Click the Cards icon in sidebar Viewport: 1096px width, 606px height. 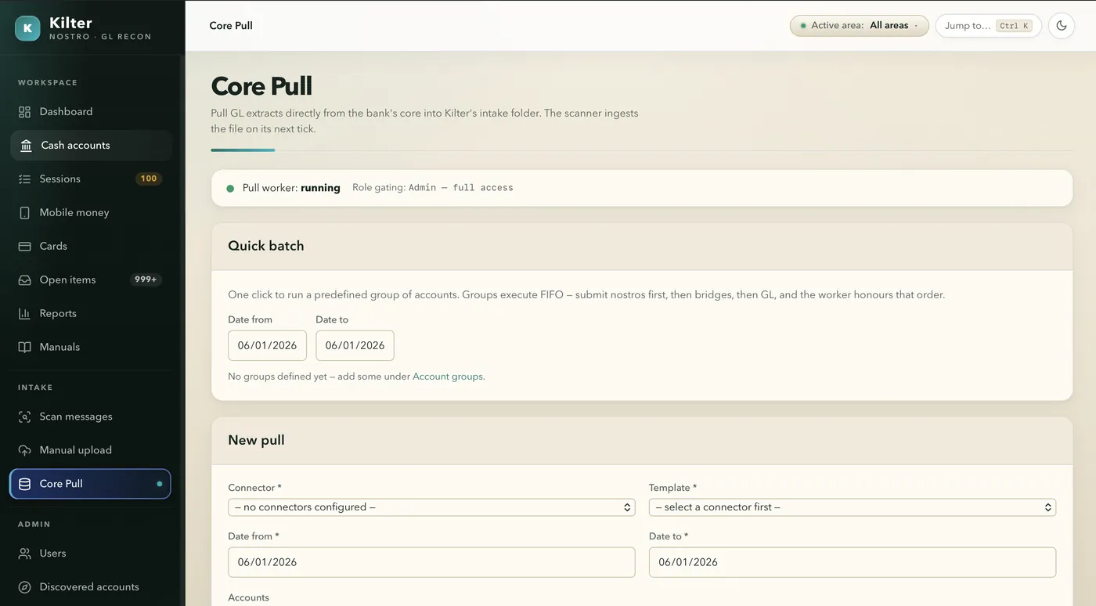(25, 247)
